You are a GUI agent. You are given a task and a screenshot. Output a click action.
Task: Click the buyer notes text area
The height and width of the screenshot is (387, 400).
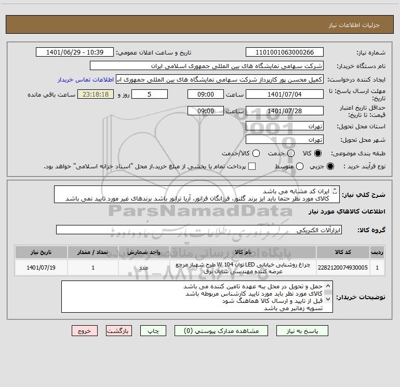(x=197, y=297)
